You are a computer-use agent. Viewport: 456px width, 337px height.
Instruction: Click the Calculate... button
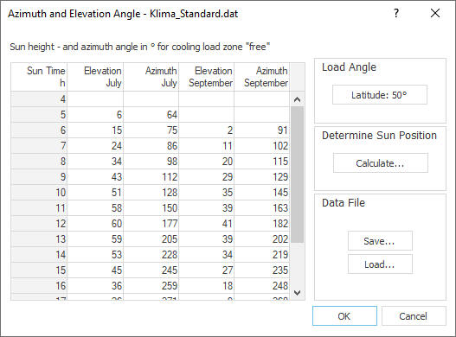pos(381,163)
